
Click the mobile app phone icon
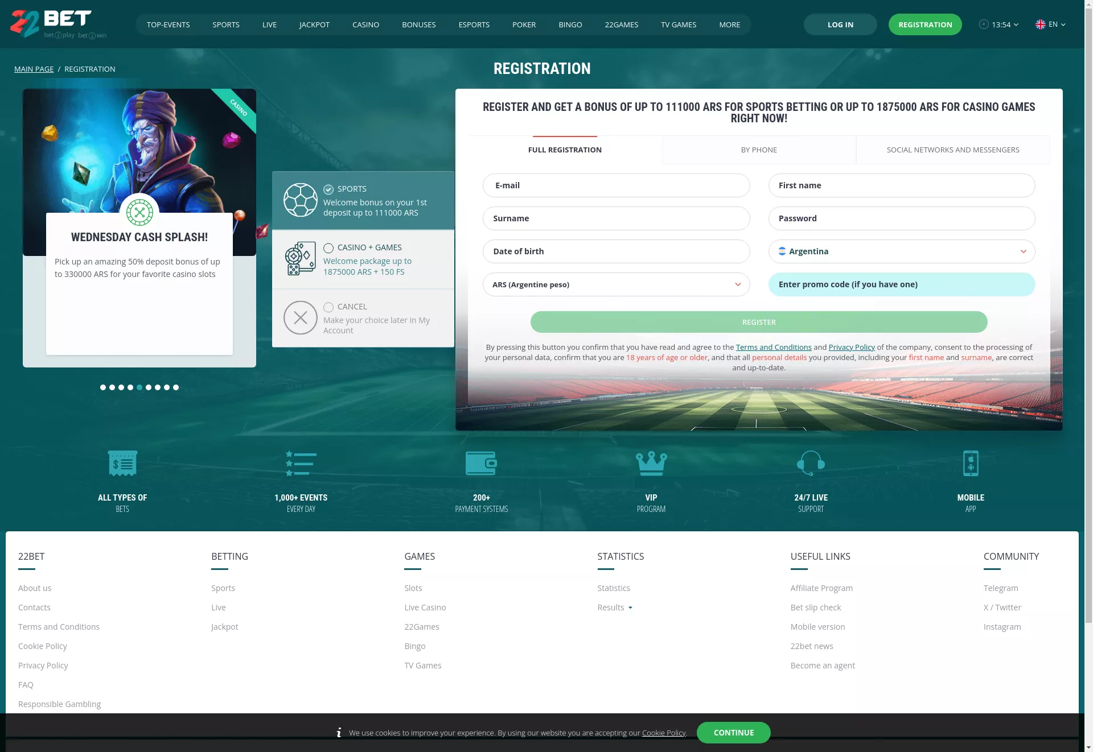point(971,463)
